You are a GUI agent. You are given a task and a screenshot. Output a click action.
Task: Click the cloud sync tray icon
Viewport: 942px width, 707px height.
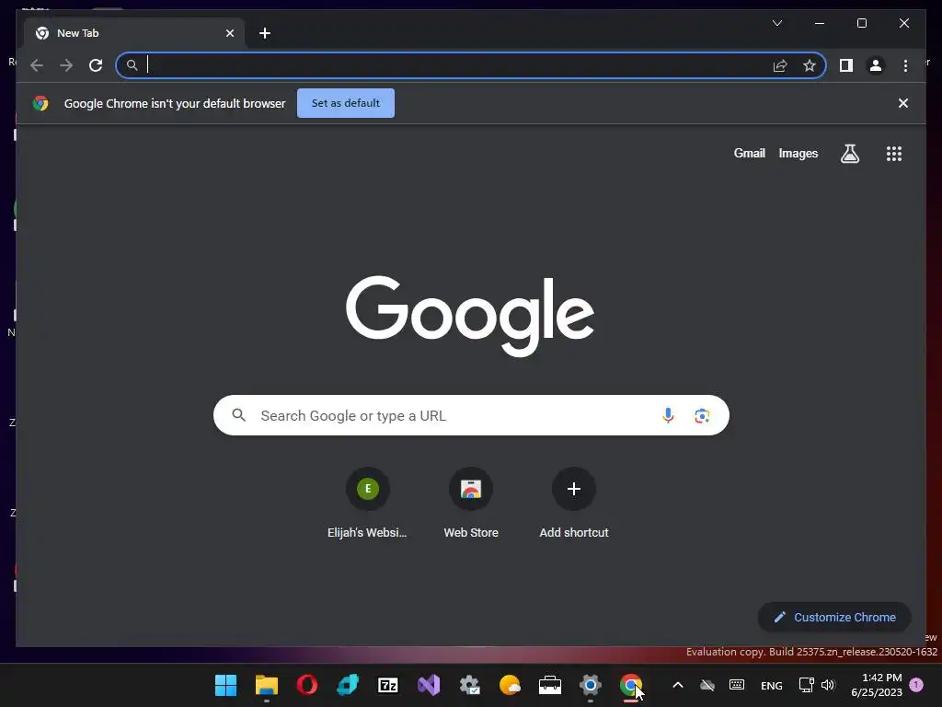[707, 685]
